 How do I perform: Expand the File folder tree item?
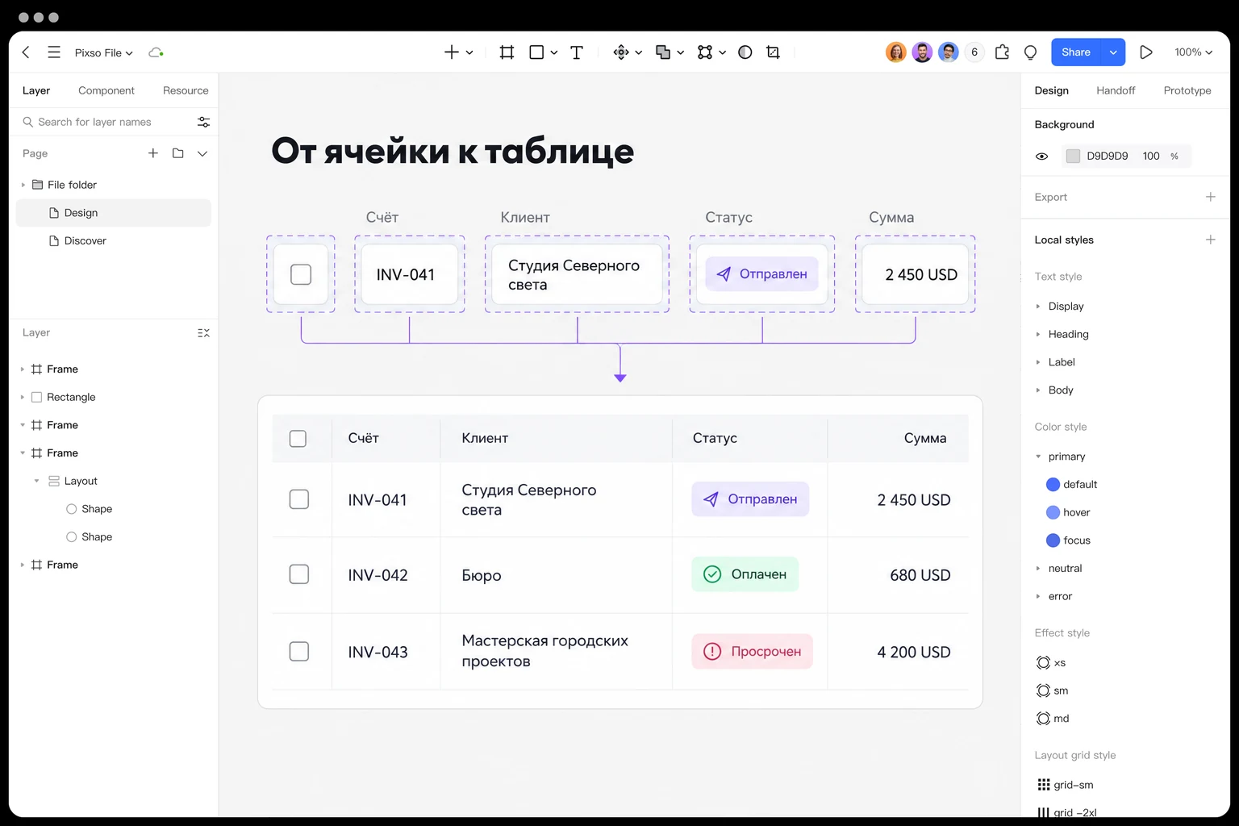pos(23,185)
